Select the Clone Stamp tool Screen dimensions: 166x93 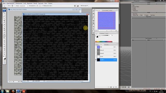(x=4, y=28)
